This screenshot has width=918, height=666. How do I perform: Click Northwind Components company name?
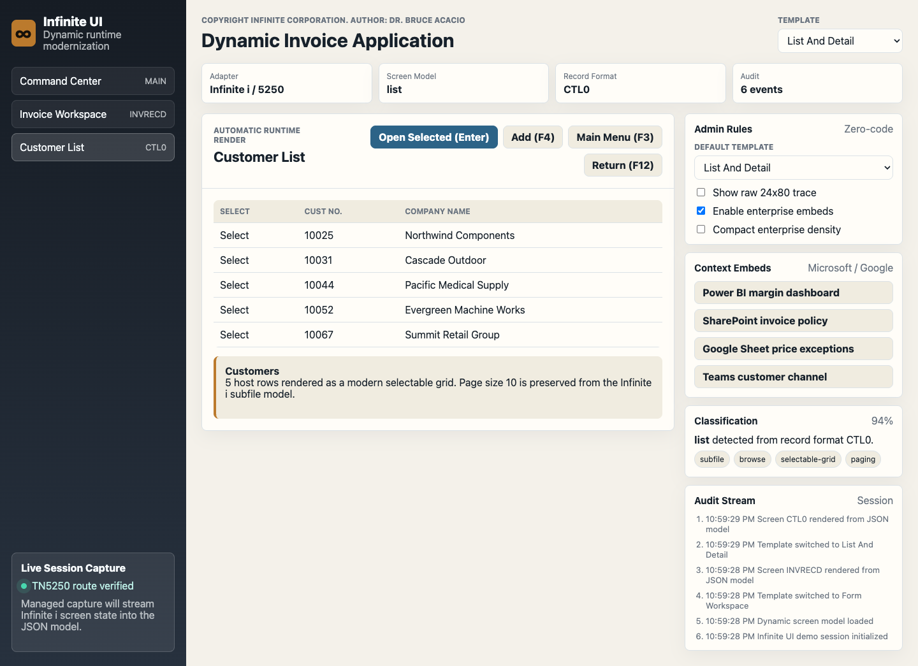[460, 235]
